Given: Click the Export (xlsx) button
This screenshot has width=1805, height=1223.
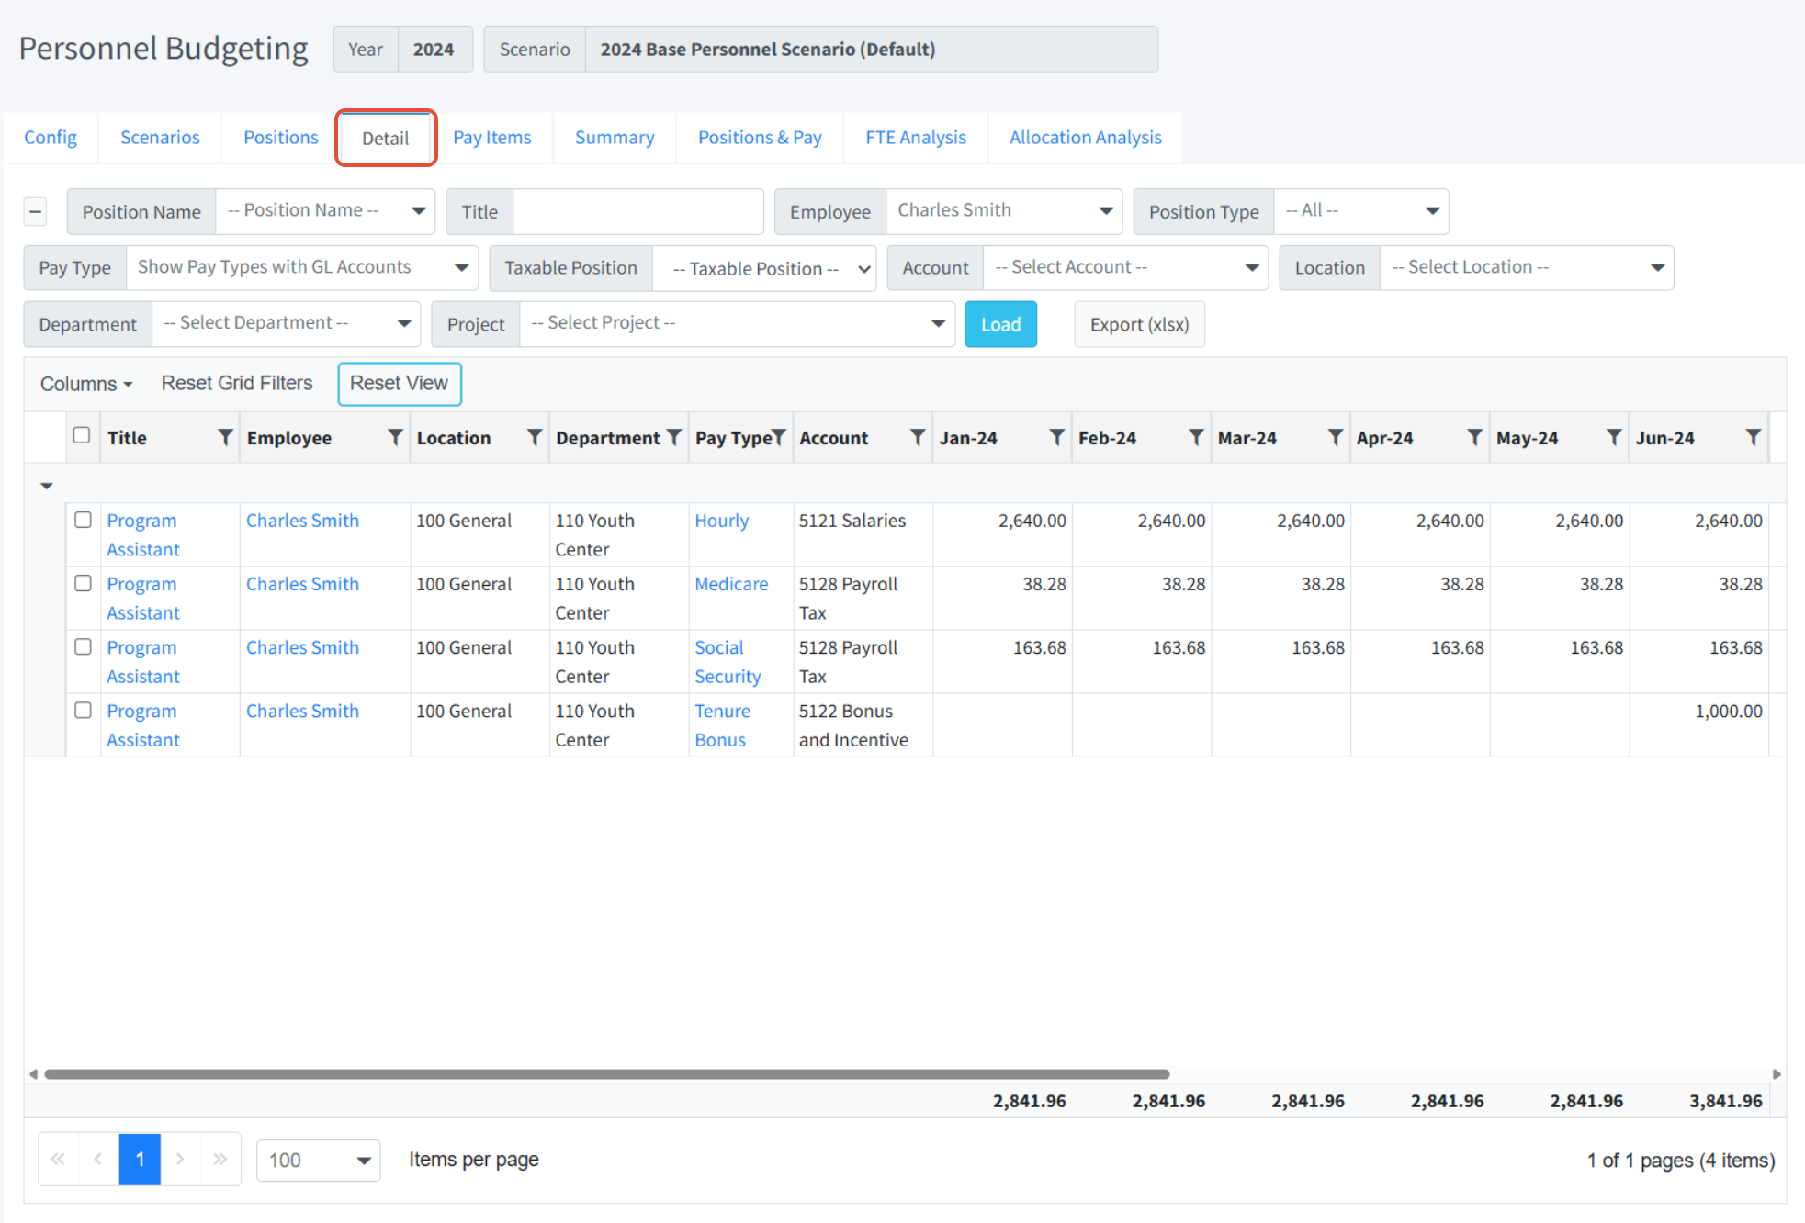Looking at the screenshot, I should (x=1138, y=324).
